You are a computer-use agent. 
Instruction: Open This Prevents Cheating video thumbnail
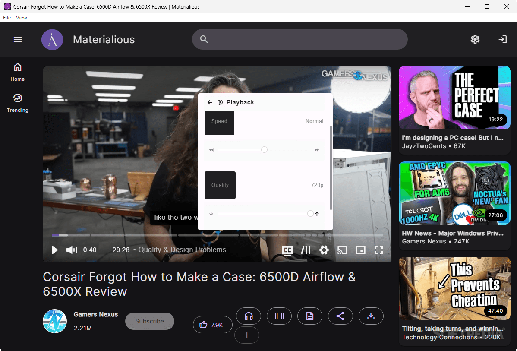[x=454, y=289]
